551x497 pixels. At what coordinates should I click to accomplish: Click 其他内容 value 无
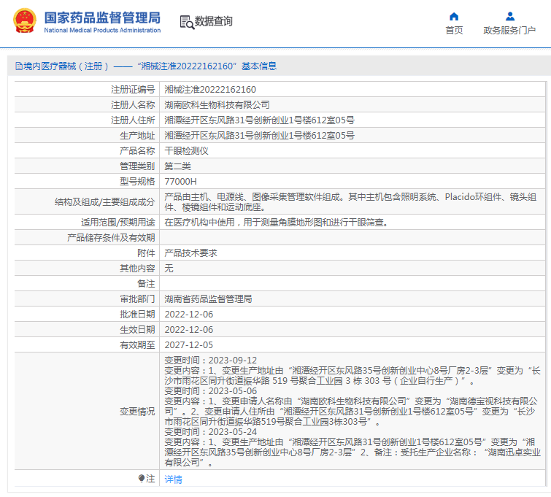(169, 268)
